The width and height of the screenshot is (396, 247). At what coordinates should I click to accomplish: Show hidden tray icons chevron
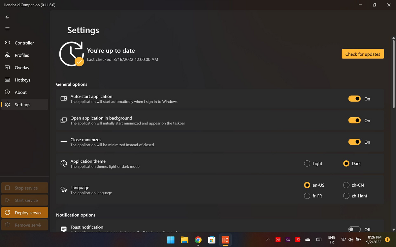268,240
